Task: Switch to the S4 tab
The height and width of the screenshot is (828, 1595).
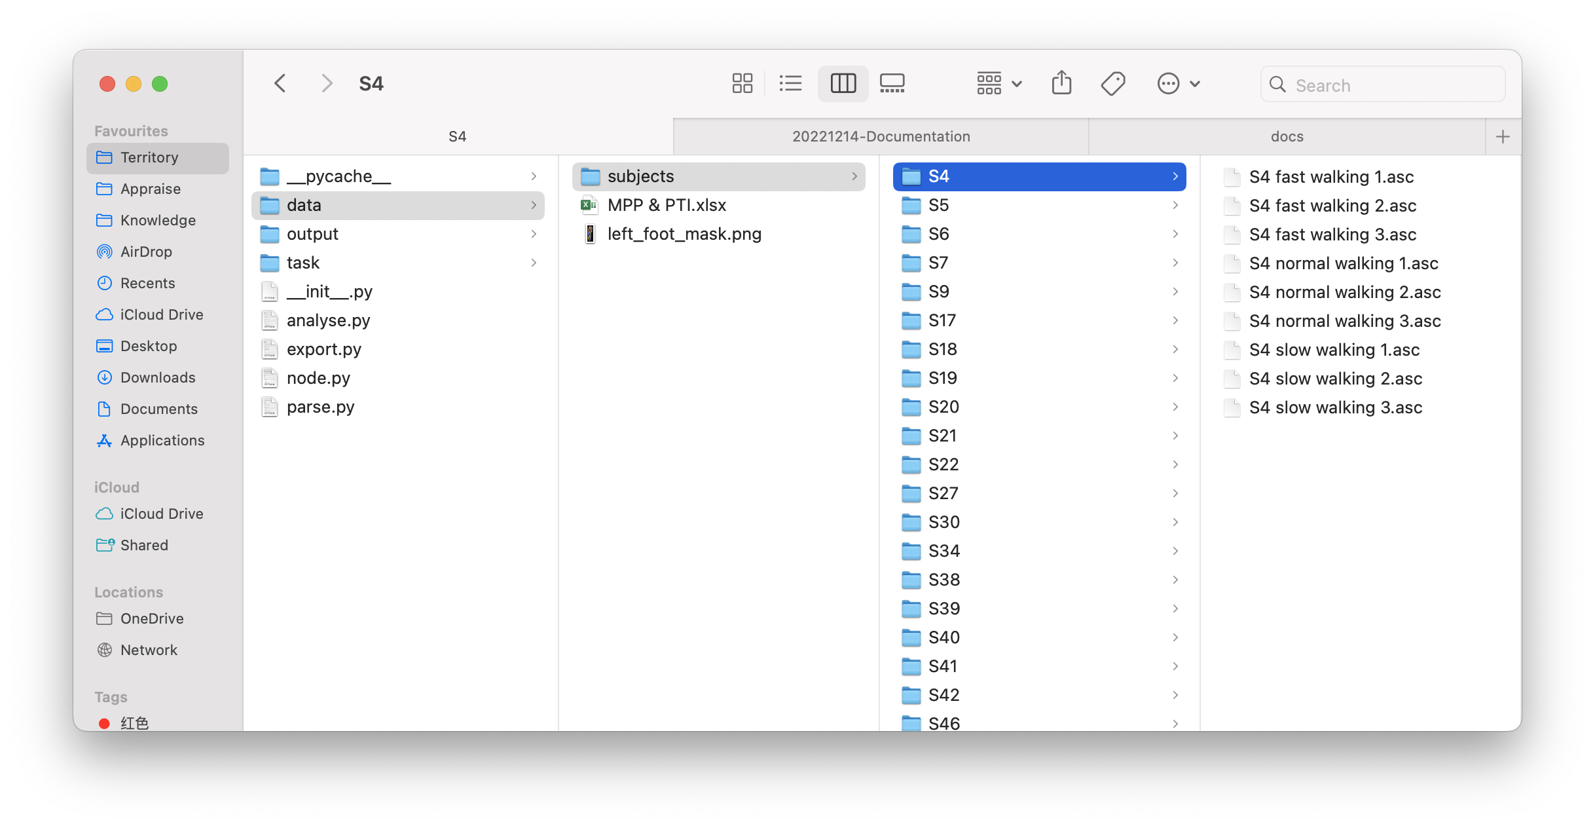Action: click(x=458, y=136)
